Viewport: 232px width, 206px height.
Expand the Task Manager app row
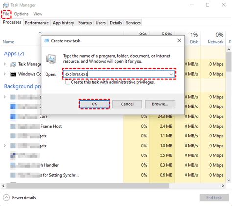point(5,64)
